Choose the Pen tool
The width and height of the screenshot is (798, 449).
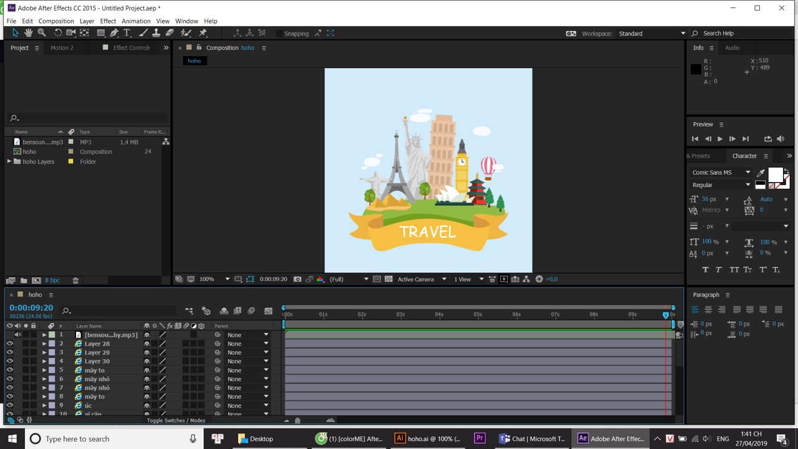click(x=114, y=33)
